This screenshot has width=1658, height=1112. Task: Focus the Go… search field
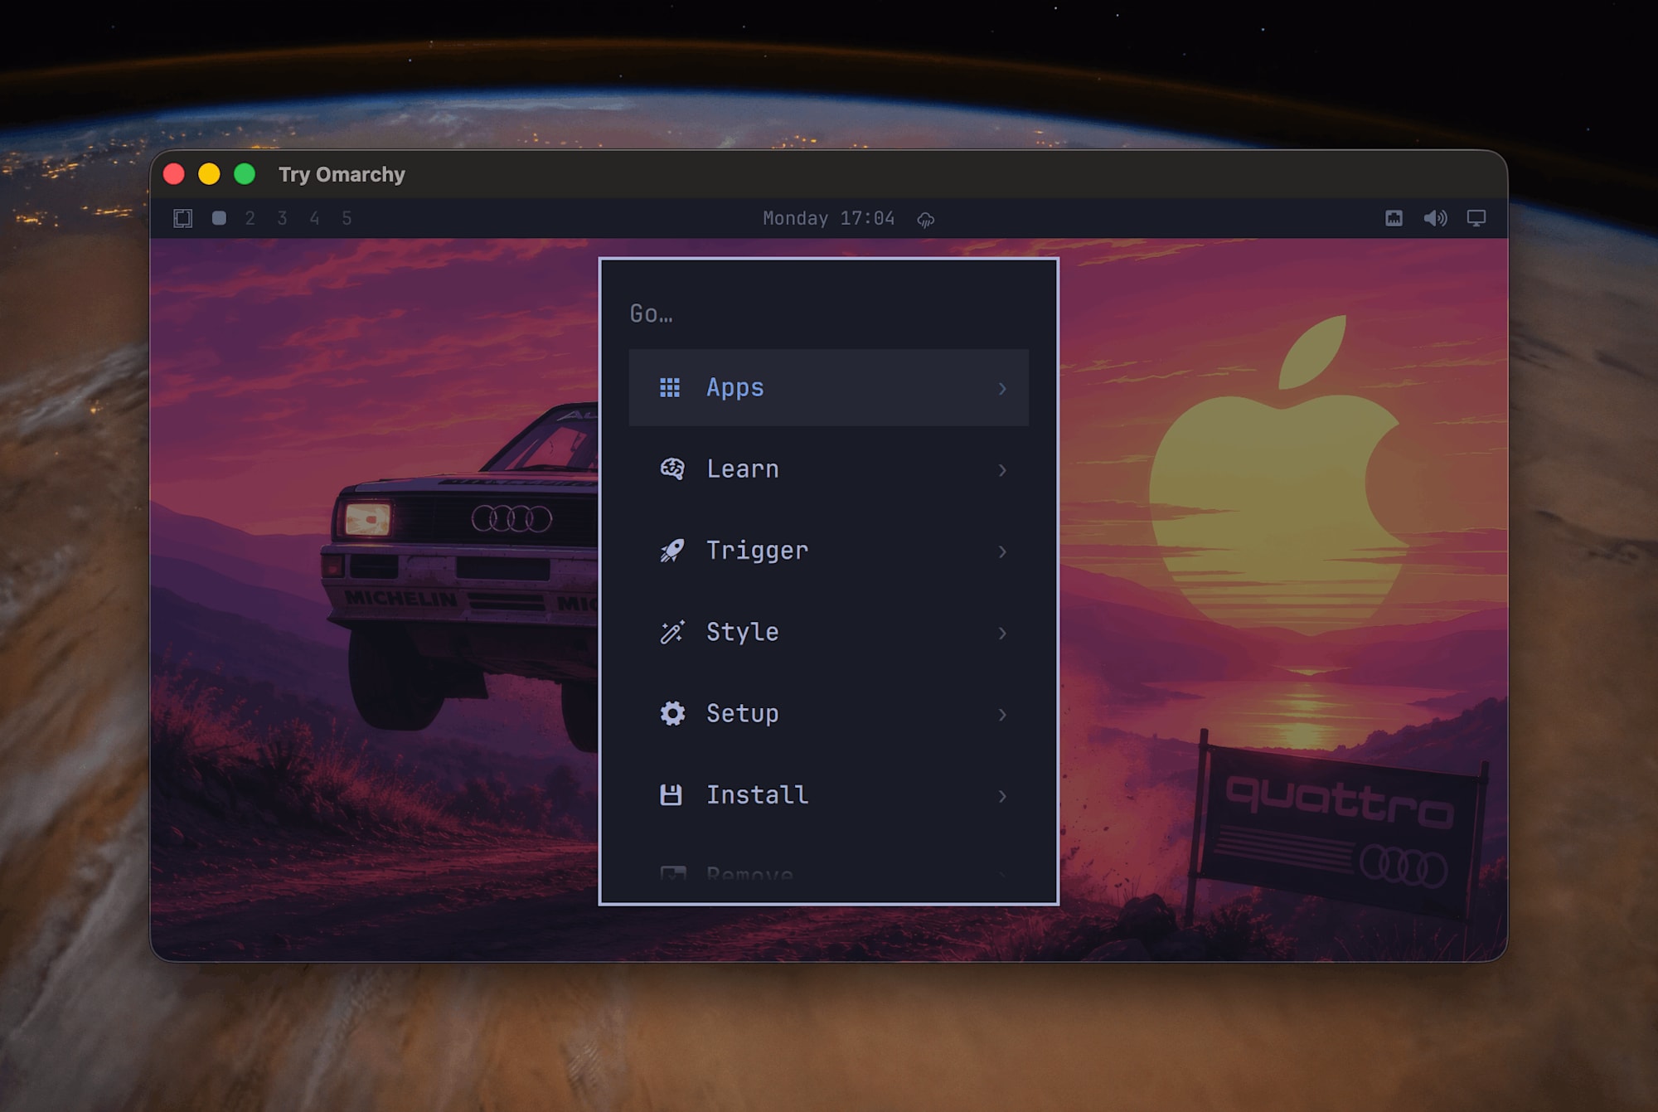829,313
